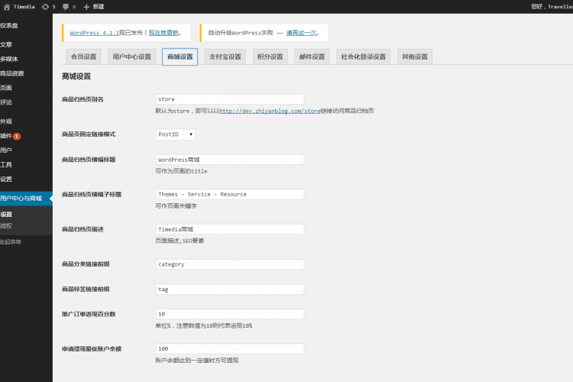Screen dimensions: 573x382
Task: Open the 您好 Traveller account menu
Action: click(552, 7)
